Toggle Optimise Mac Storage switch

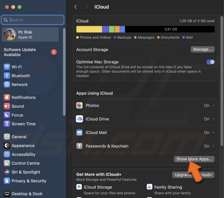[210, 62]
